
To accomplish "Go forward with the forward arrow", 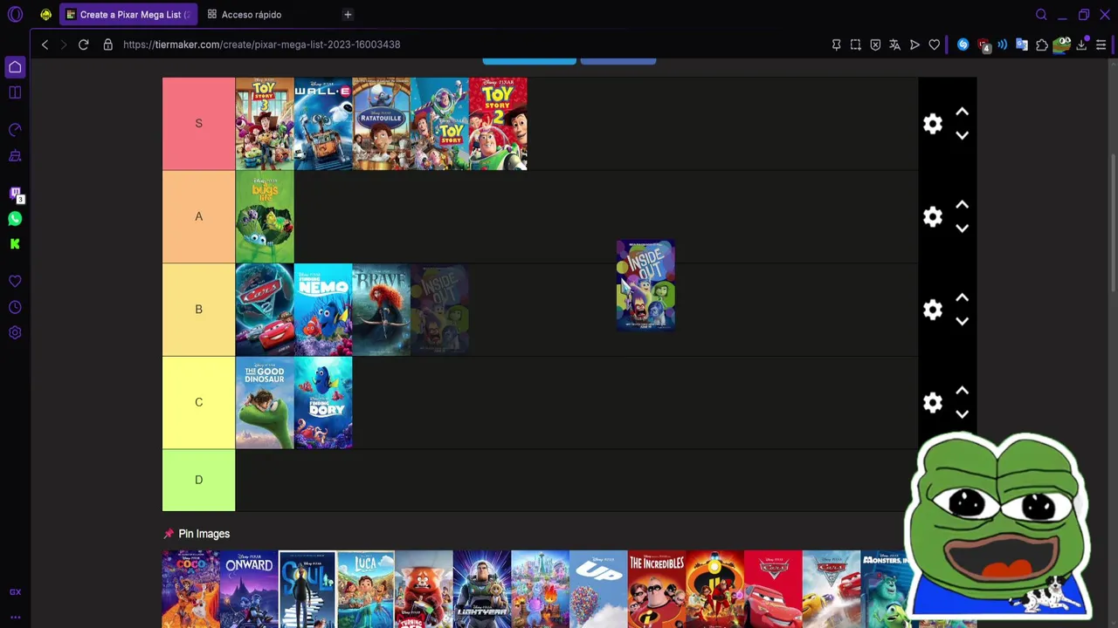I will (x=63, y=44).
